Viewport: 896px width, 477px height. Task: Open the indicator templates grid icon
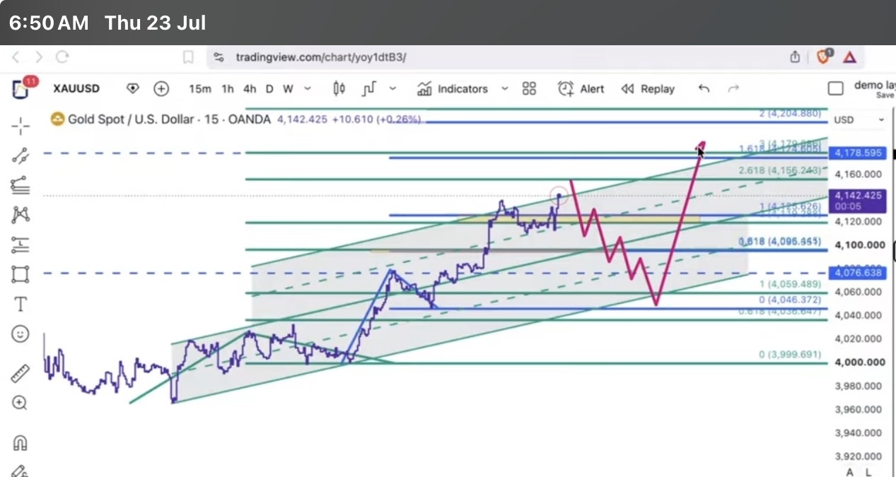[529, 88]
